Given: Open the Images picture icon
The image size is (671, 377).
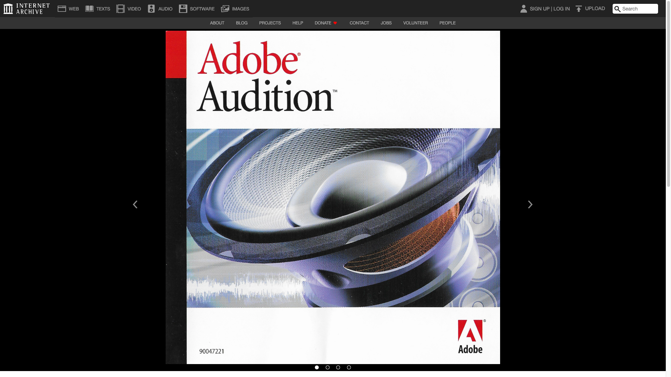Looking at the screenshot, I should (x=225, y=9).
